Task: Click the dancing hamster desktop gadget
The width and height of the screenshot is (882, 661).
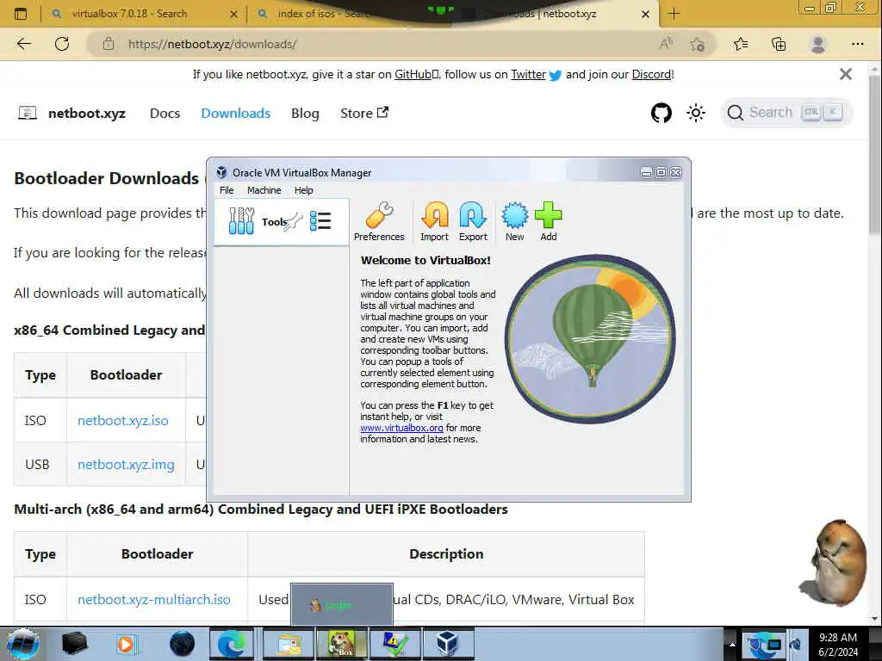Action: click(834, 563)
